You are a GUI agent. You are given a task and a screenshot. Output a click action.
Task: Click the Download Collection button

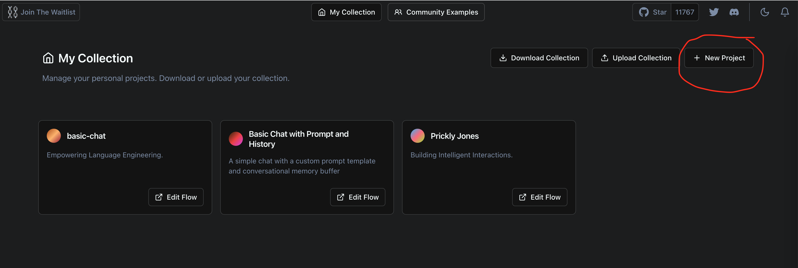pyautogui.click(x=539, y=58)
